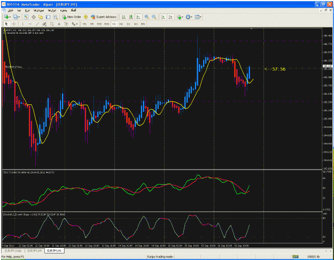The image size is (334, 260).
Task: Click the TDI indicator window label
Action: point(28,172)
